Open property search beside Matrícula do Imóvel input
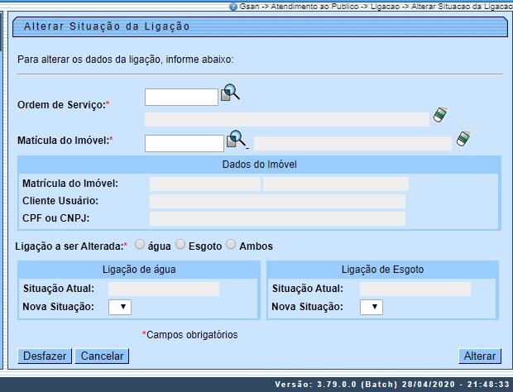The width and height of the screenshot is (513, 392). tap(237, 139)
